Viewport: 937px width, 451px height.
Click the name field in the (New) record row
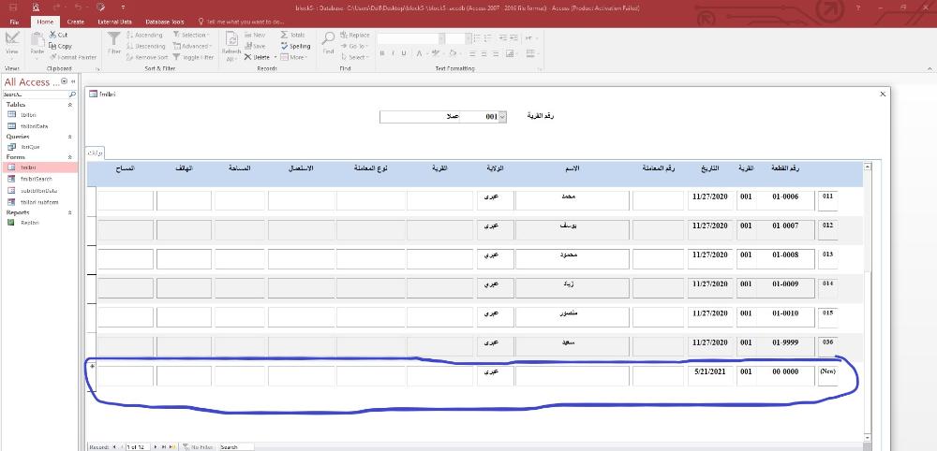pos(572,376)
